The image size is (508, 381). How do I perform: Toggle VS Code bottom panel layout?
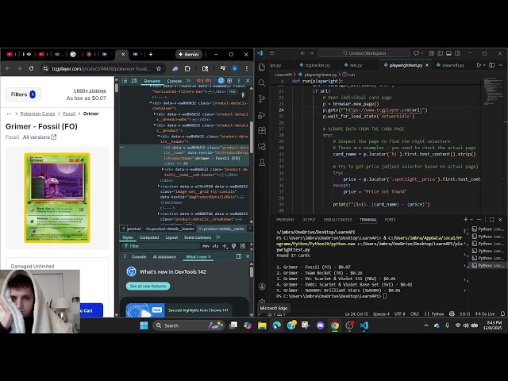[x=448, y=53]
